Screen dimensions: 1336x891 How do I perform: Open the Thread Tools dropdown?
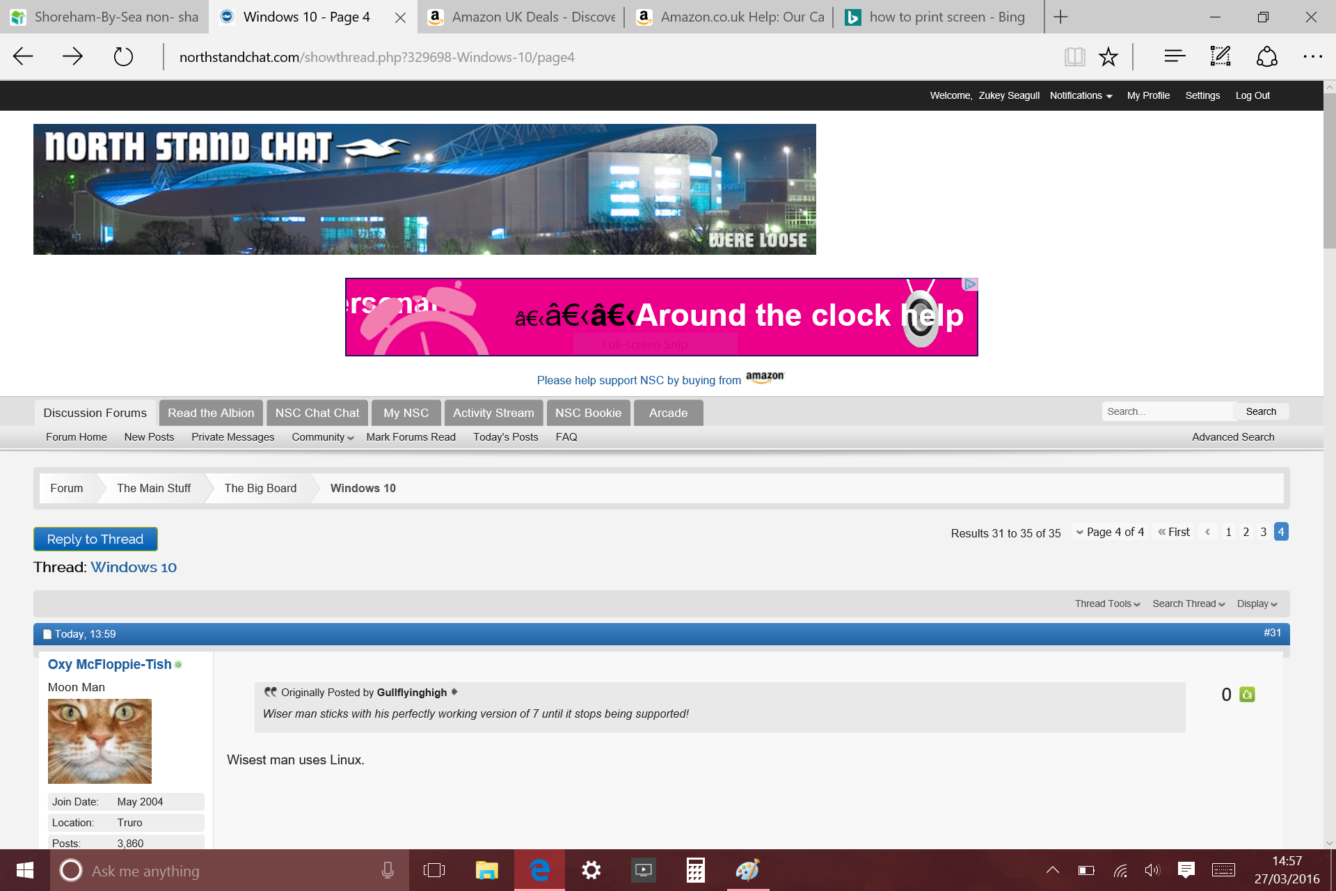coord(1107,604)
